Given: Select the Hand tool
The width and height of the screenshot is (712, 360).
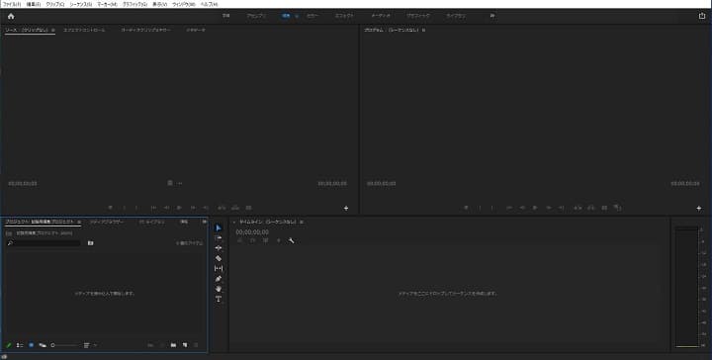Looking at the screenshot, I should [x=219, y=289].
